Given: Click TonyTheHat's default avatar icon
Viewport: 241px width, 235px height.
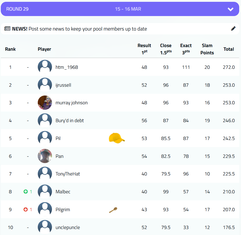Looking at the screenshot, I should pyautogui.click(x=45, y=174).
